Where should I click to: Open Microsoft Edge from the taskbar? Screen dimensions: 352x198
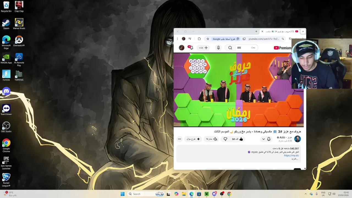tap(191, 194)
